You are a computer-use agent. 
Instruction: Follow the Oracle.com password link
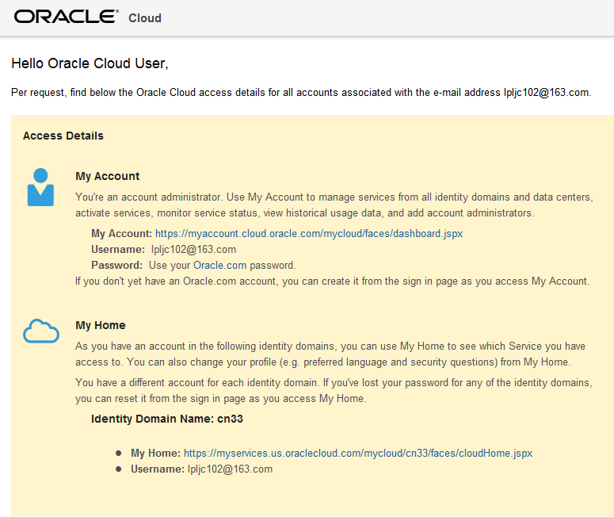[x=219, y=265]
